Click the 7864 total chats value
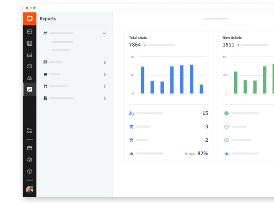274x205 pixels. click(135, 45)
